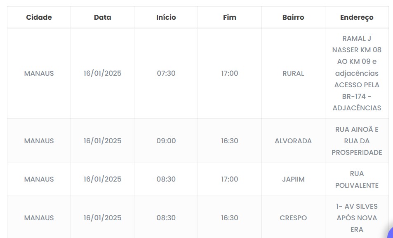Select the AV Silves address cell
Viewport: 393px width, 238px height.
pyautogui.click(x=357, y=218)
